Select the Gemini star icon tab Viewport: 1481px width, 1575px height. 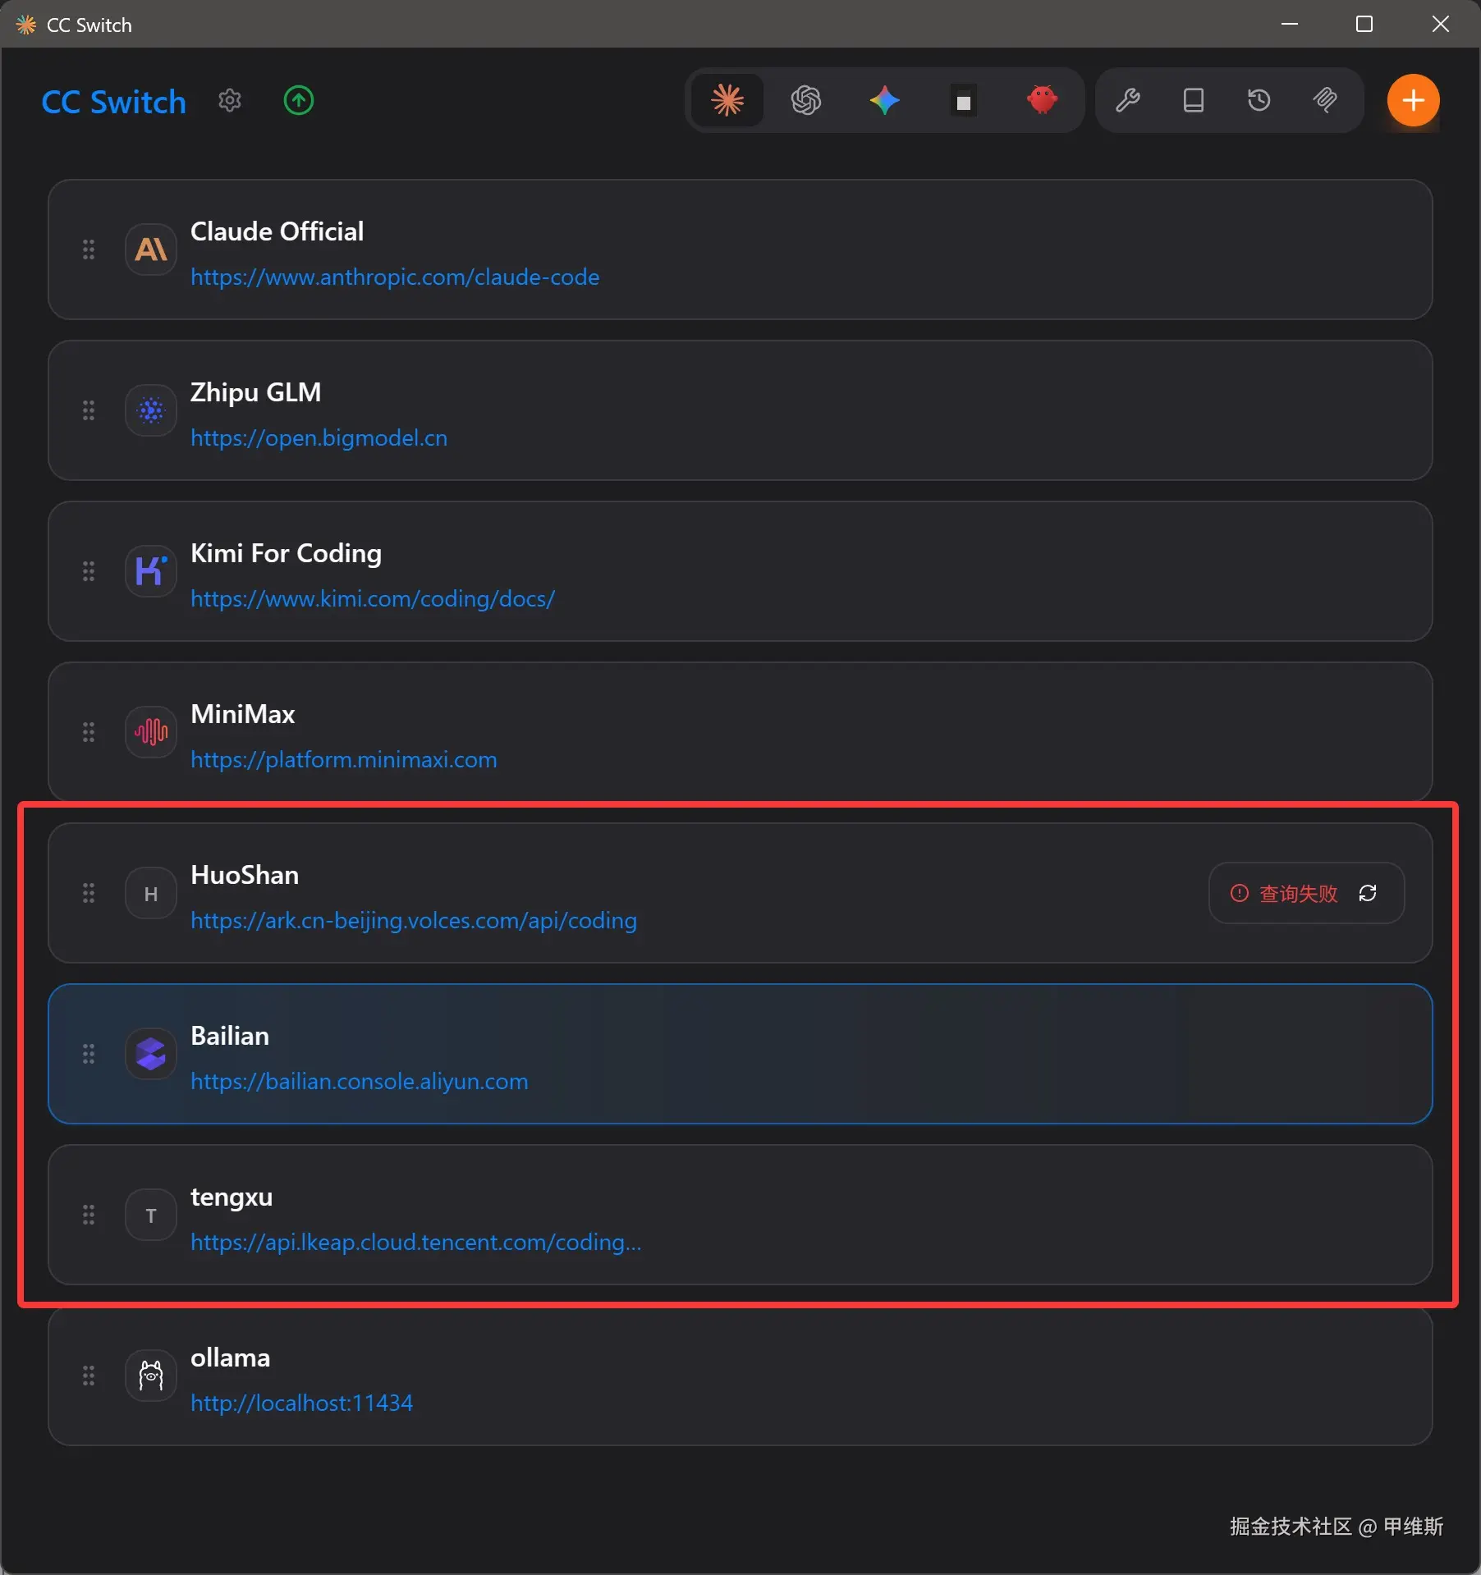point(884,101)
